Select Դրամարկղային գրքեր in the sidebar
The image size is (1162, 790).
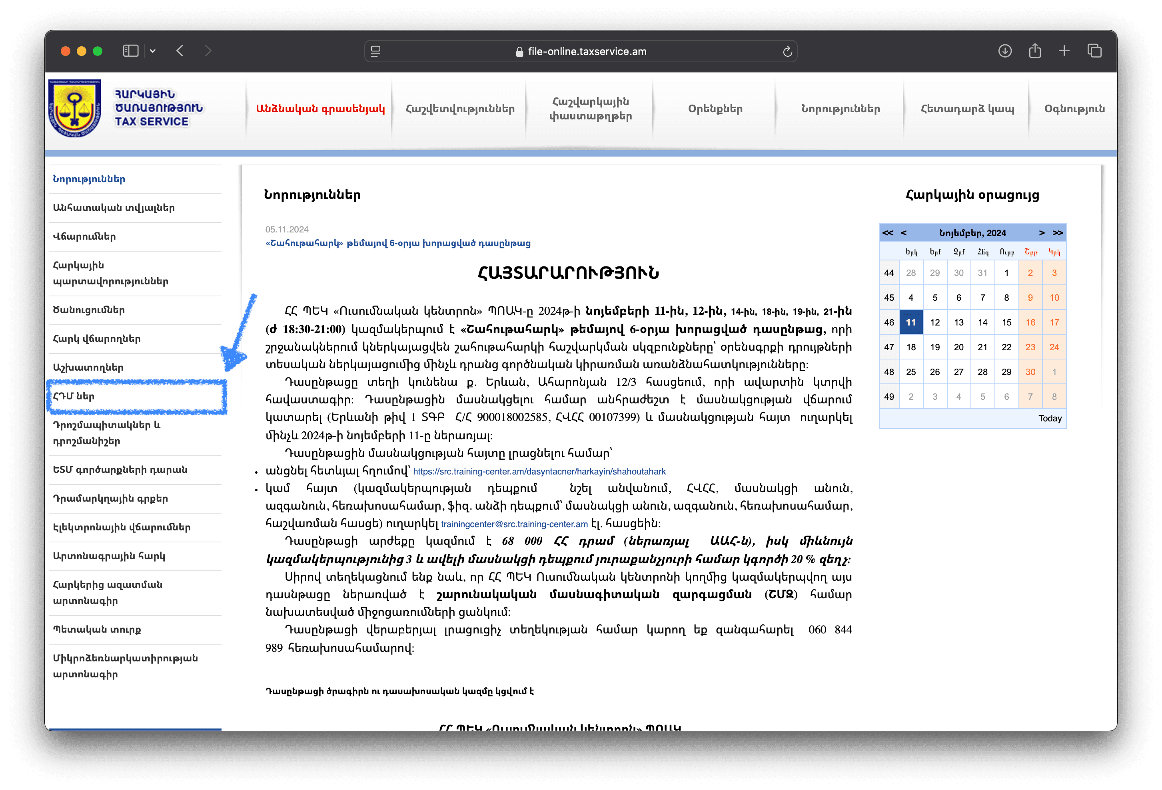click(135, 499)
